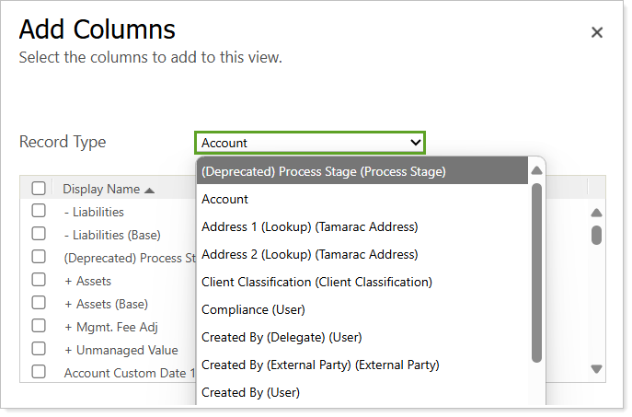Close the Add Columns dialog
Image resolution: width=632 pixels, height=417 pixels.
pyautogui.click(x=596, y=32)
